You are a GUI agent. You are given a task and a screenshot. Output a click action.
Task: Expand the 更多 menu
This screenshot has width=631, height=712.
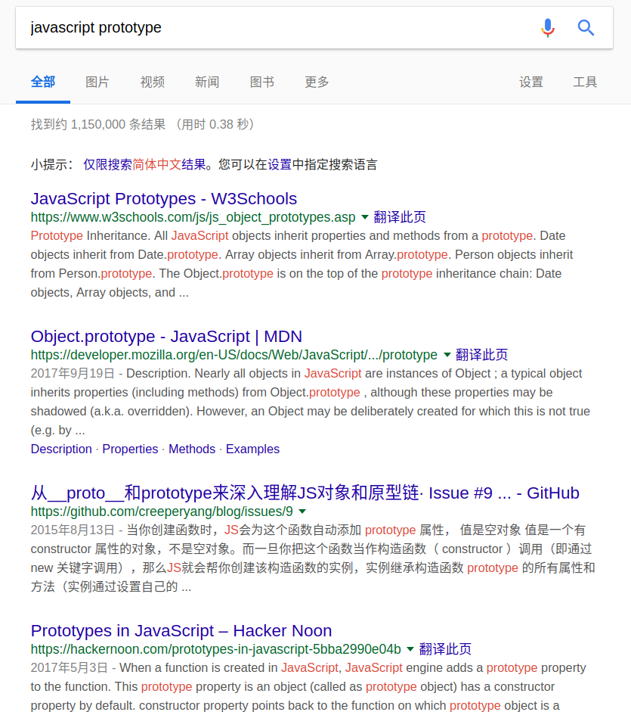pyautogui.click(x=317, y=82)
